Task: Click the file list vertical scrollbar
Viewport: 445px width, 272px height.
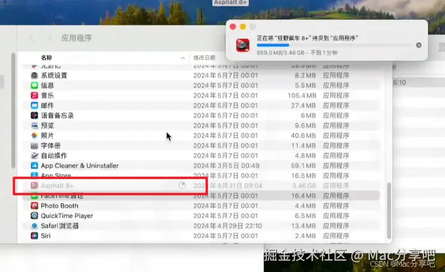Action: (x=389, y=211)
